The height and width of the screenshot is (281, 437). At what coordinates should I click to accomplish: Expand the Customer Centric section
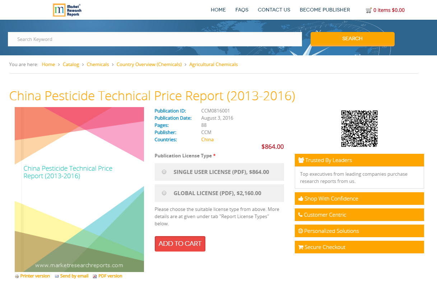tap(359, 215)
